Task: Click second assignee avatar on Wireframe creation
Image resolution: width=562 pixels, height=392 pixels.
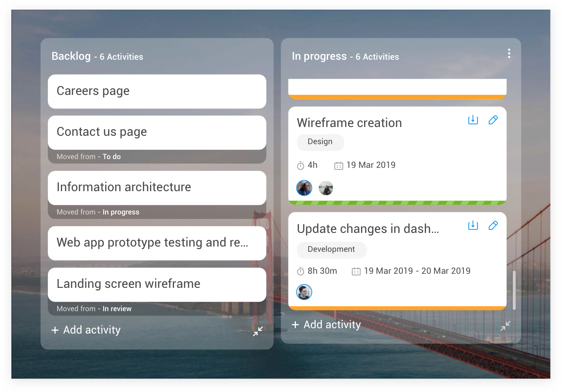Action: tap(326, 188)
